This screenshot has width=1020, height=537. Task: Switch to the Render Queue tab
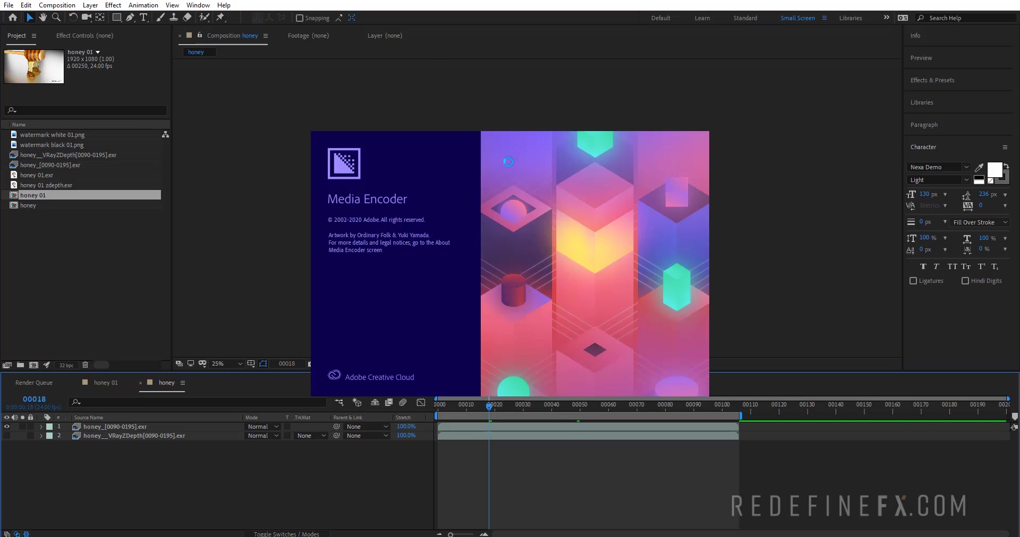coord(34,383)
